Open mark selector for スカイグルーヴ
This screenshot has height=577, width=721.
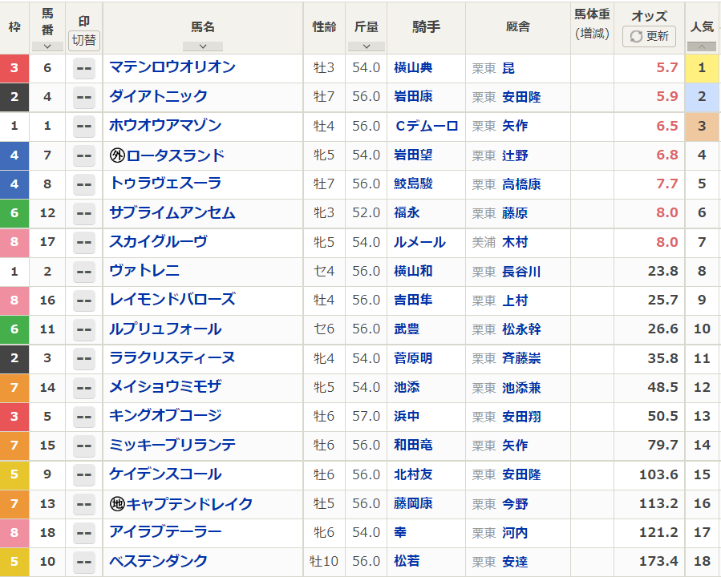point(83,243)
